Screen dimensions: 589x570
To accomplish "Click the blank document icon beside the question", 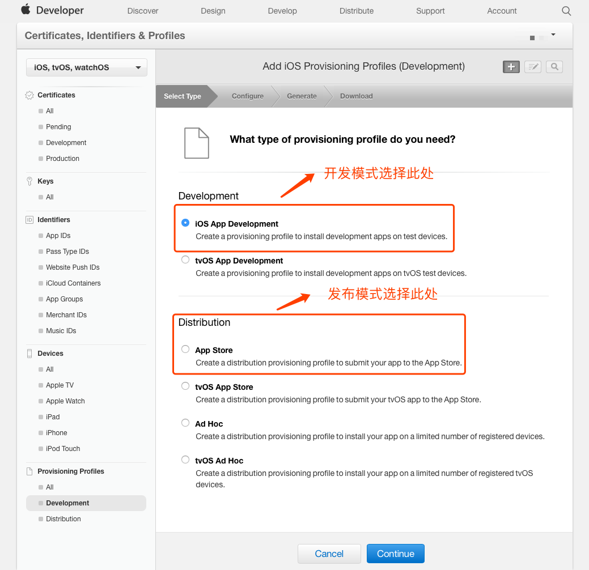I will coord(197,143).
